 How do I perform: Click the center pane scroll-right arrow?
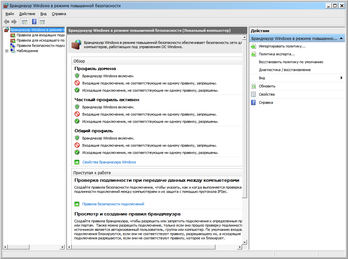(239, 247)
